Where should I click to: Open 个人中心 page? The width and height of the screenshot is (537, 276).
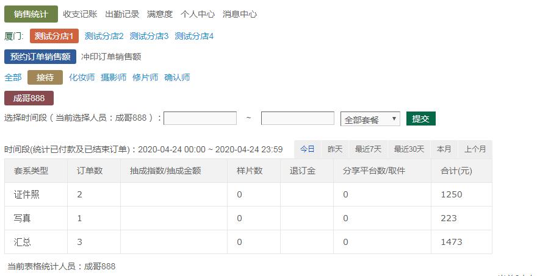(198, 14)
